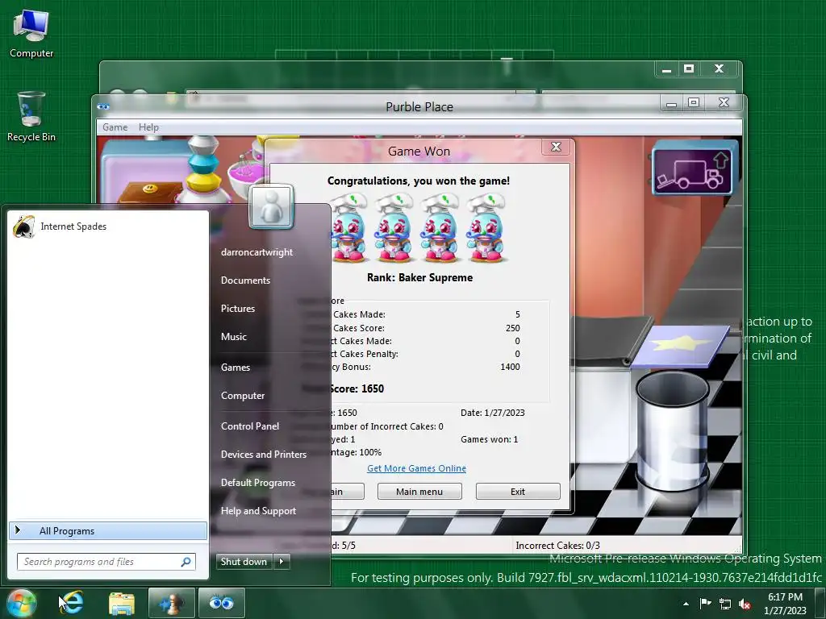Select the Recycle Bin desktop icon
826x619 pixels.
coord(31,117)
